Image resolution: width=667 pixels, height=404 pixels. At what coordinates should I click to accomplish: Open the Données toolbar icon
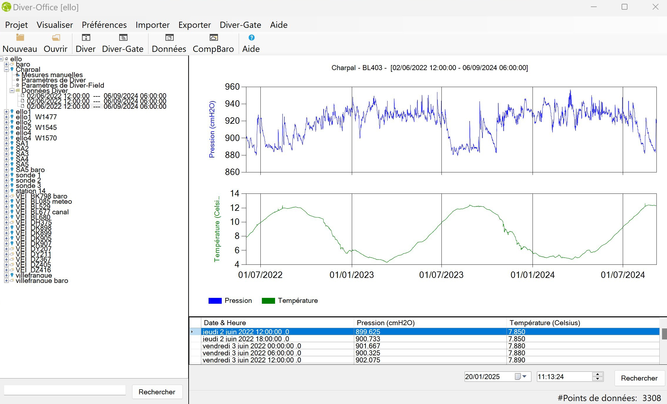[169, 38]
